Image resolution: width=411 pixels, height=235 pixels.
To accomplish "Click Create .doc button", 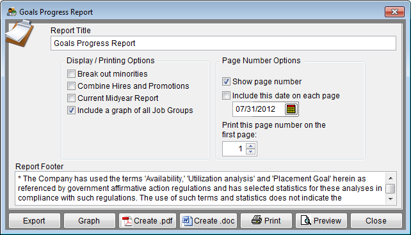I will point(209,220).
